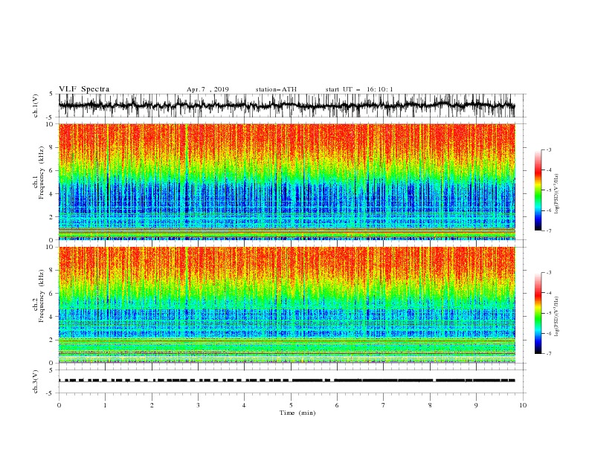Click the ch.2 frequency tick "8"
This screenshot has height=455, width=589.
(x=51, y=271)
